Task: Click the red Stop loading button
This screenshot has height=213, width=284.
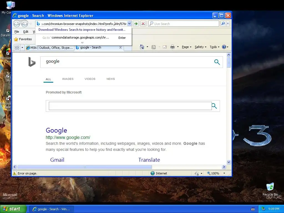Action: coord(143,24)
